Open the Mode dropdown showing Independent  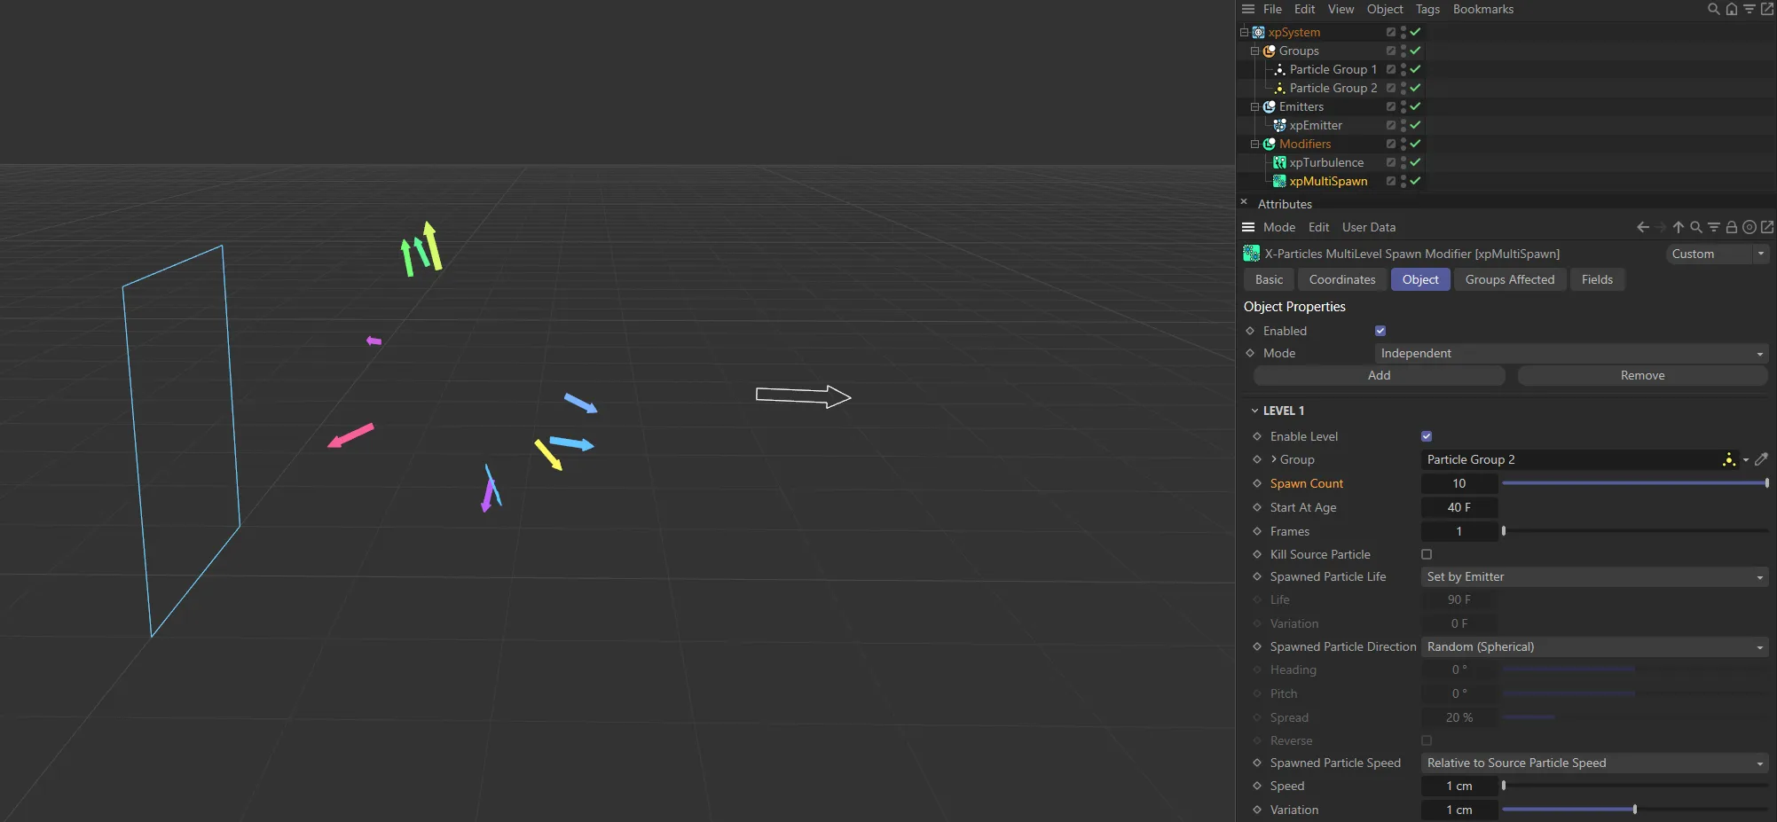[1570, 353]
